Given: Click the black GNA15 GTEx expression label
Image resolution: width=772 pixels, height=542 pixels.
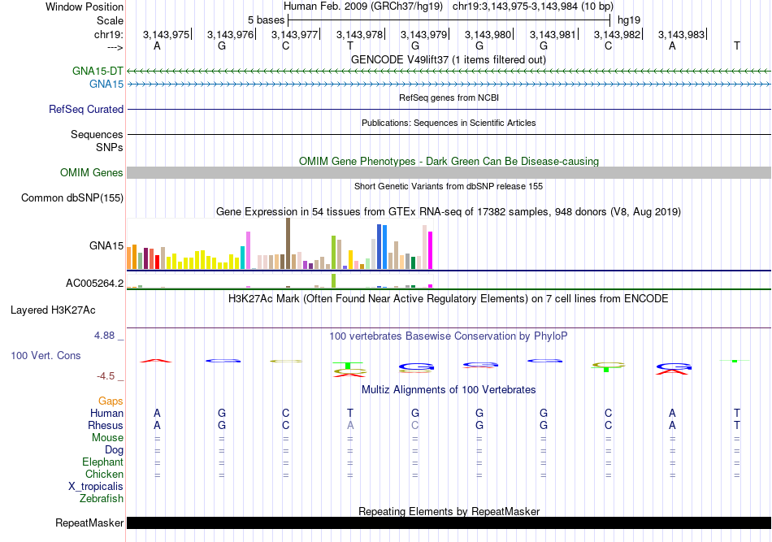Looking at the screenshot, I should [x=106, y=245].
